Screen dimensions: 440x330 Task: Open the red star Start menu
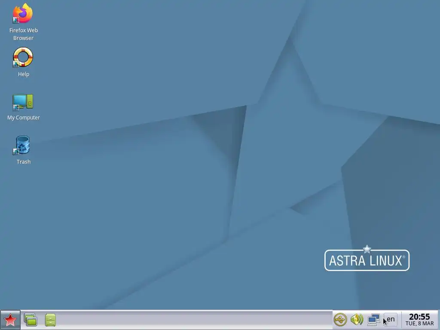10,320
